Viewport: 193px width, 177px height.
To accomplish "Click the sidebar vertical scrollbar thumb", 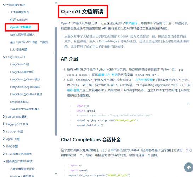I will coord(56,81).
